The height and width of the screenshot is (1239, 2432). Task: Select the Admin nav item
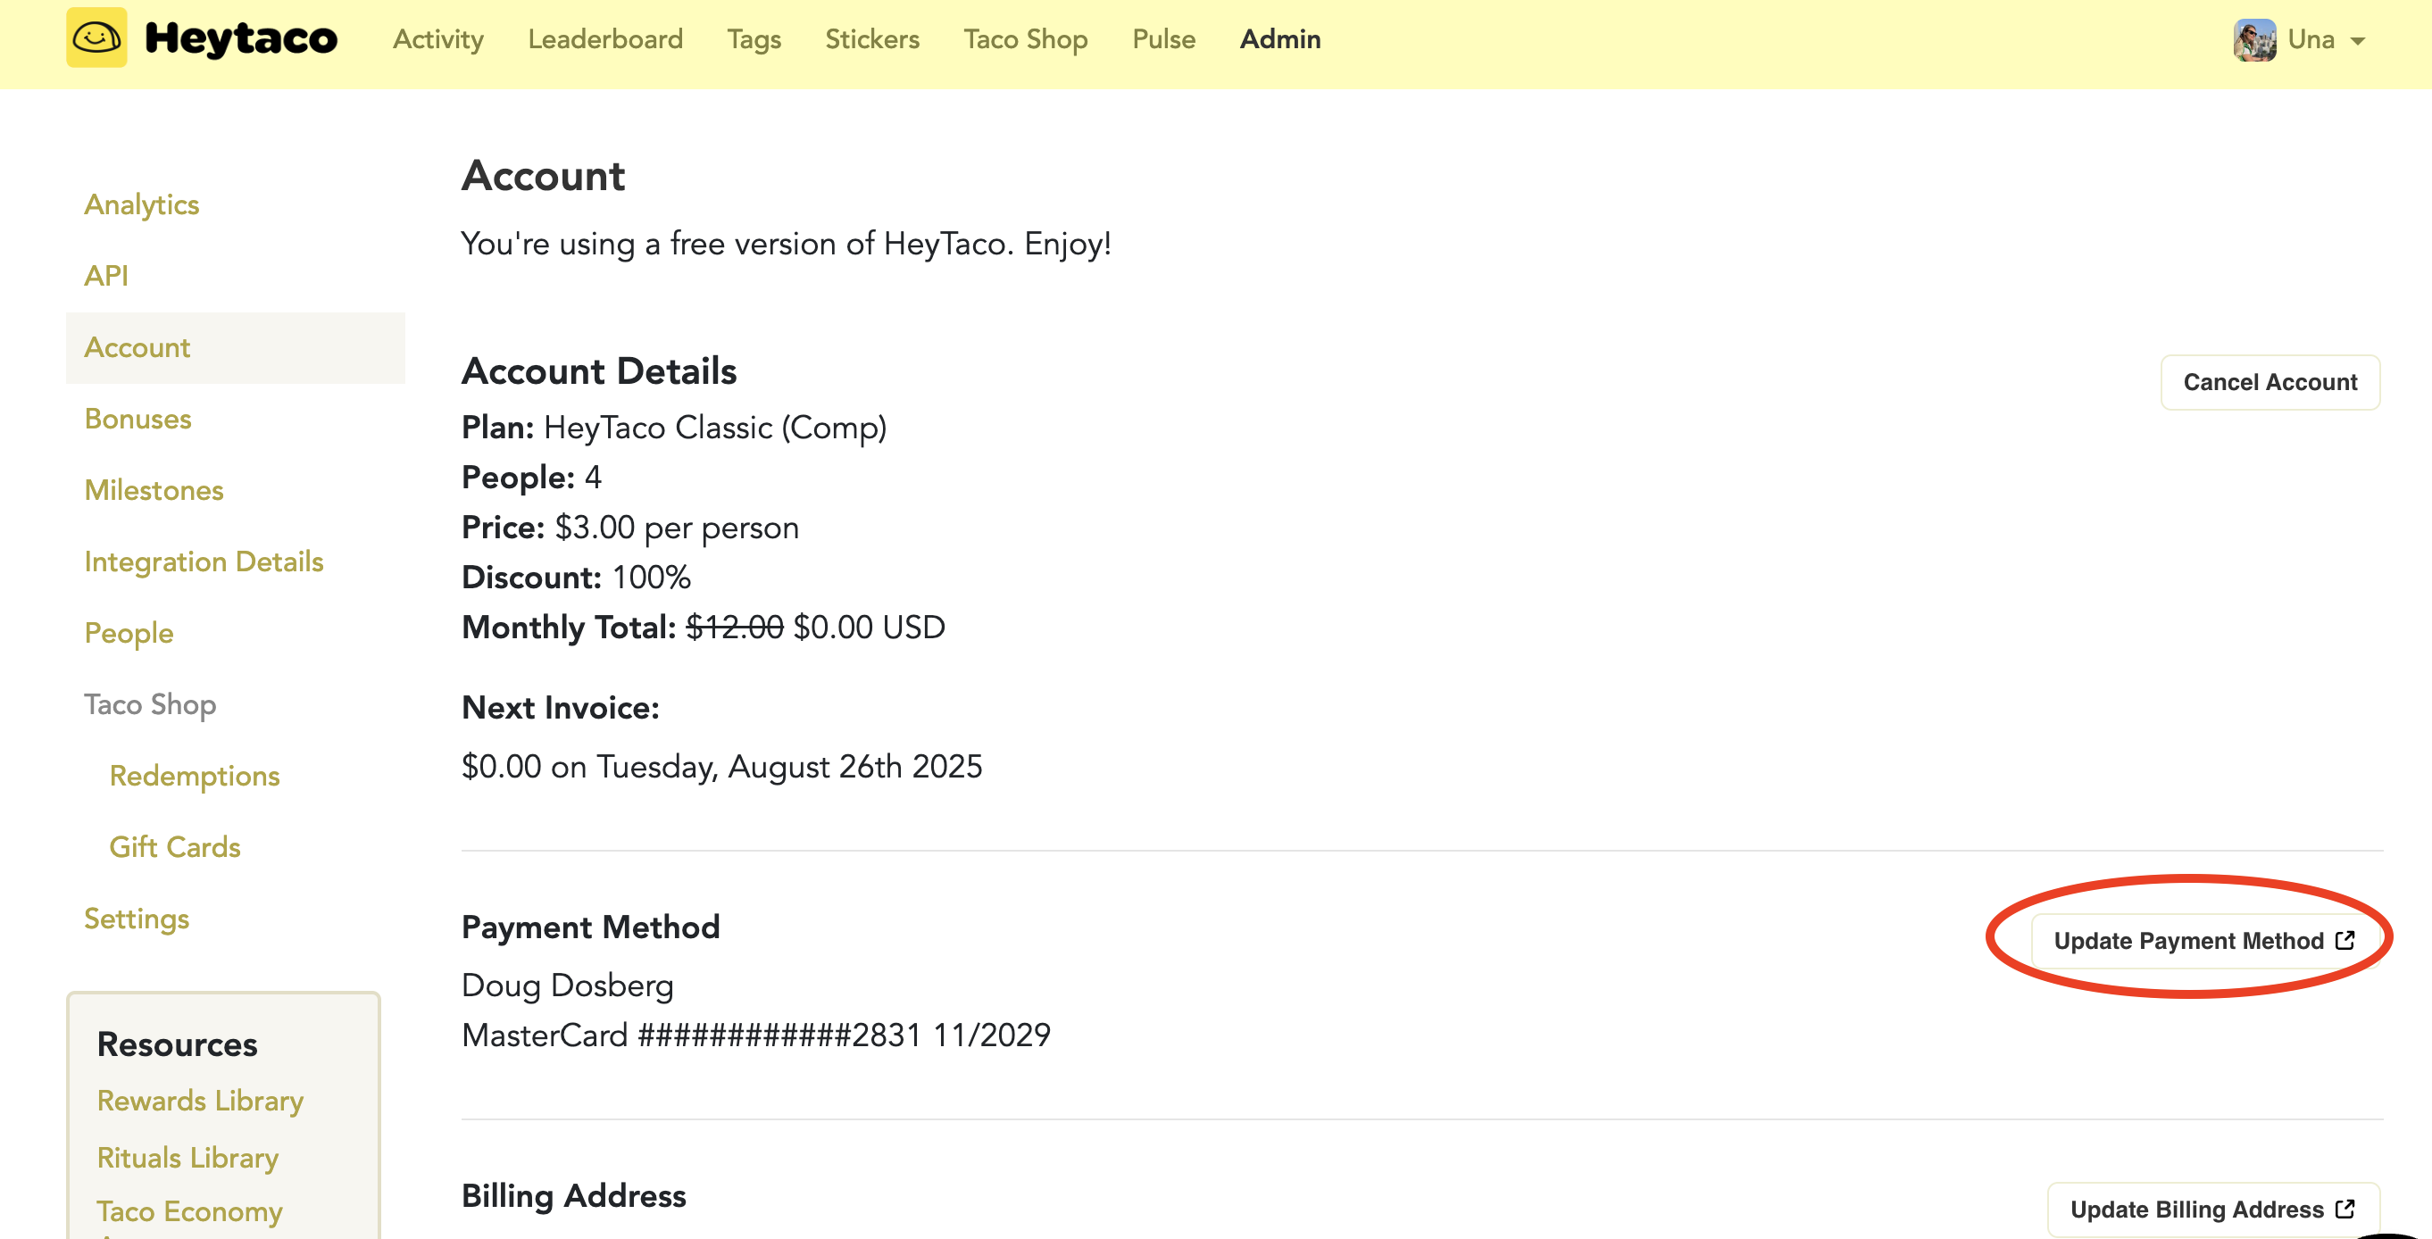(x=1279, y=38)
